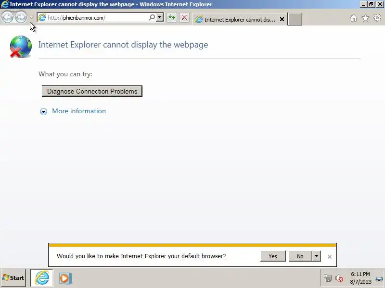The height and width of the screenshot is (288, 385).
Task: Launch Windows Media Player from taskbar
Action: point(65,278)
